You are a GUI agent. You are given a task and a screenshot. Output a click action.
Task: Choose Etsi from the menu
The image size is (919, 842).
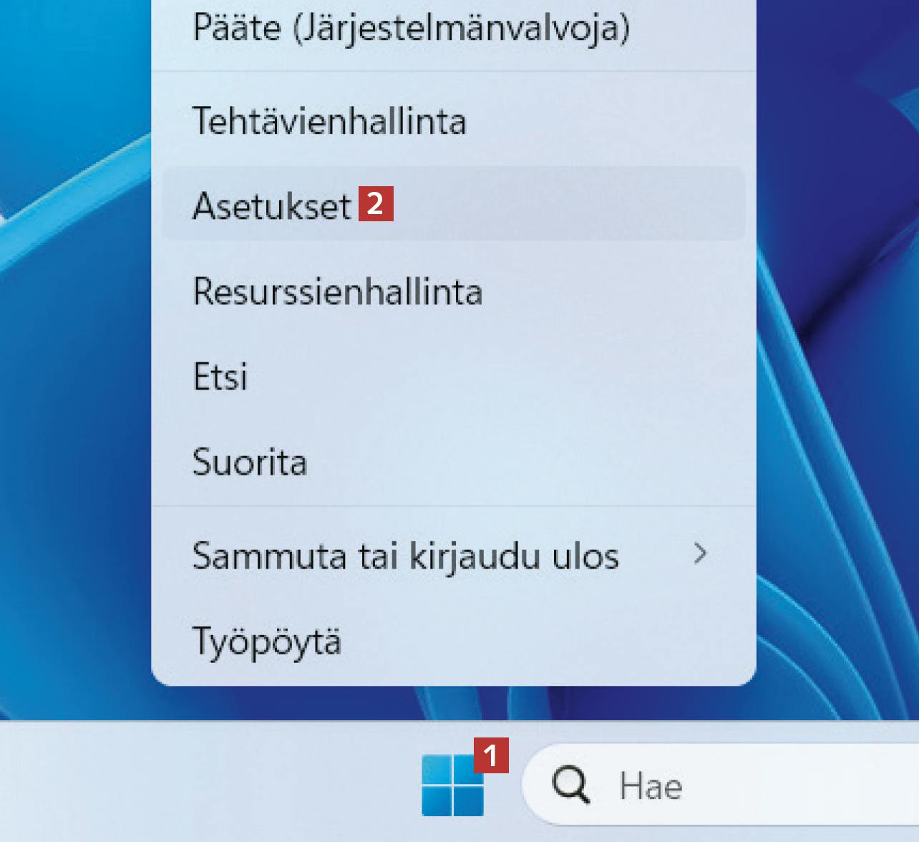tap(220, 377)
